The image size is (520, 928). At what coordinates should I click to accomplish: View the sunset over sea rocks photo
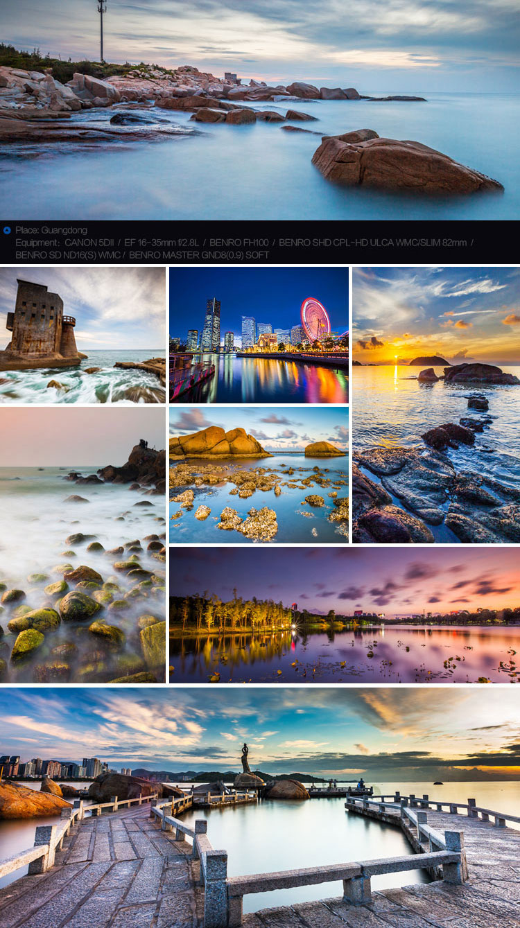coord(436,405)
